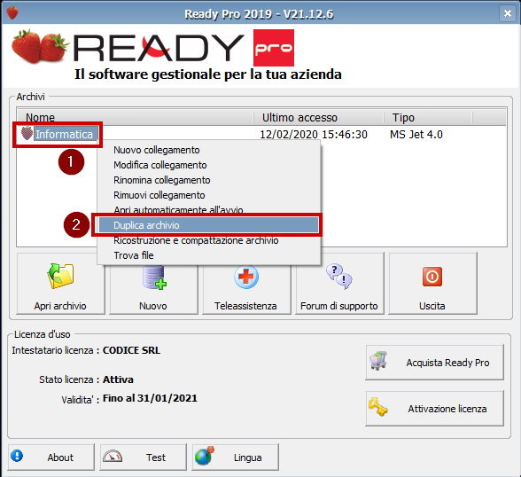Click the CODICE SRL license holder
This screenshot has width=521, height=477.
pyautogui.click(x=131, y=350)
